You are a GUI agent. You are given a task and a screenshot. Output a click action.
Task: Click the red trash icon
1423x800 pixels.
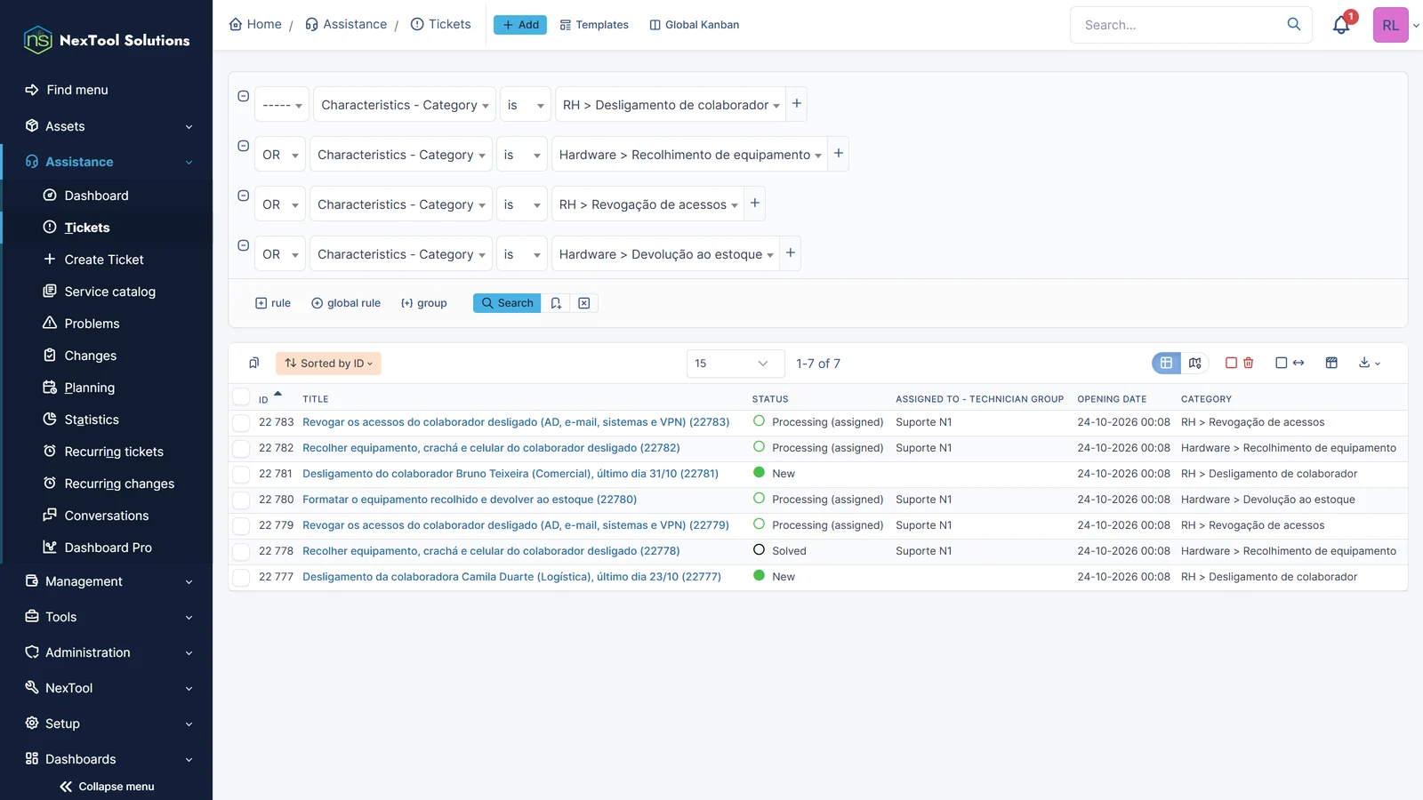[1249, 363]
